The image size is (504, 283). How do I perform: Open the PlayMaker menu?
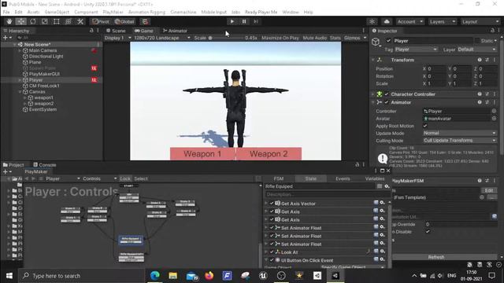[x=113, y=12]
